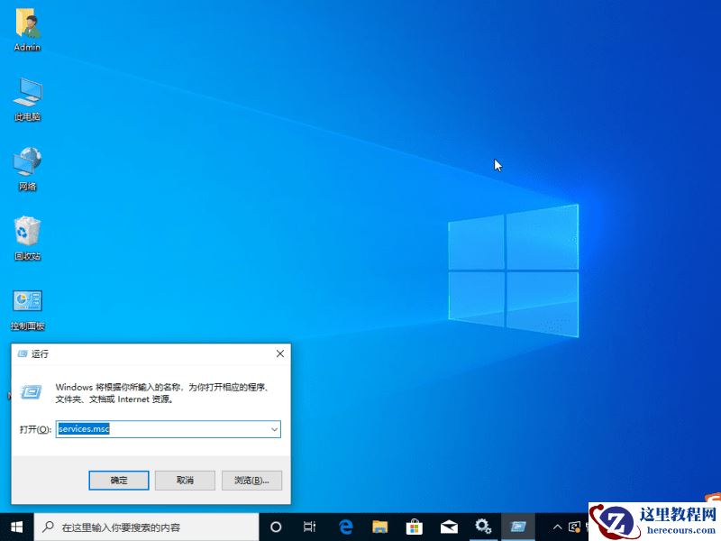Launch the Microsoft Store from taskbar
Screen dimensions: 721x541
coord(414,527)
